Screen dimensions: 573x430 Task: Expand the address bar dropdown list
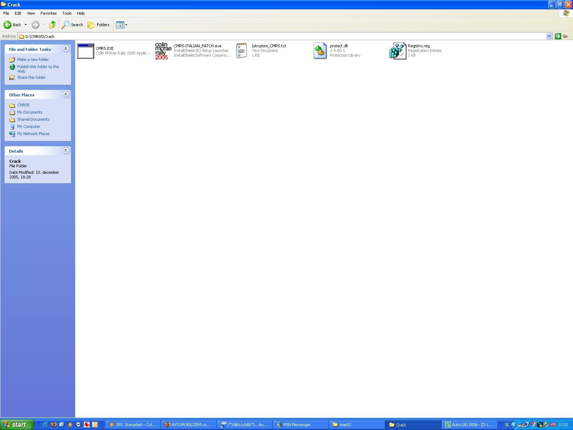click(x=549, y=36)
